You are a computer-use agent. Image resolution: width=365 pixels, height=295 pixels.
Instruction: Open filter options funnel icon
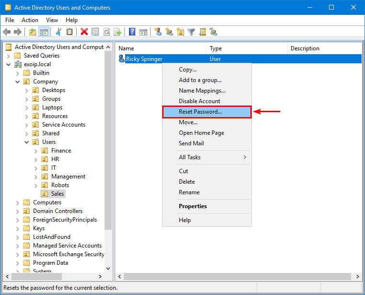(x=191, y=32)
